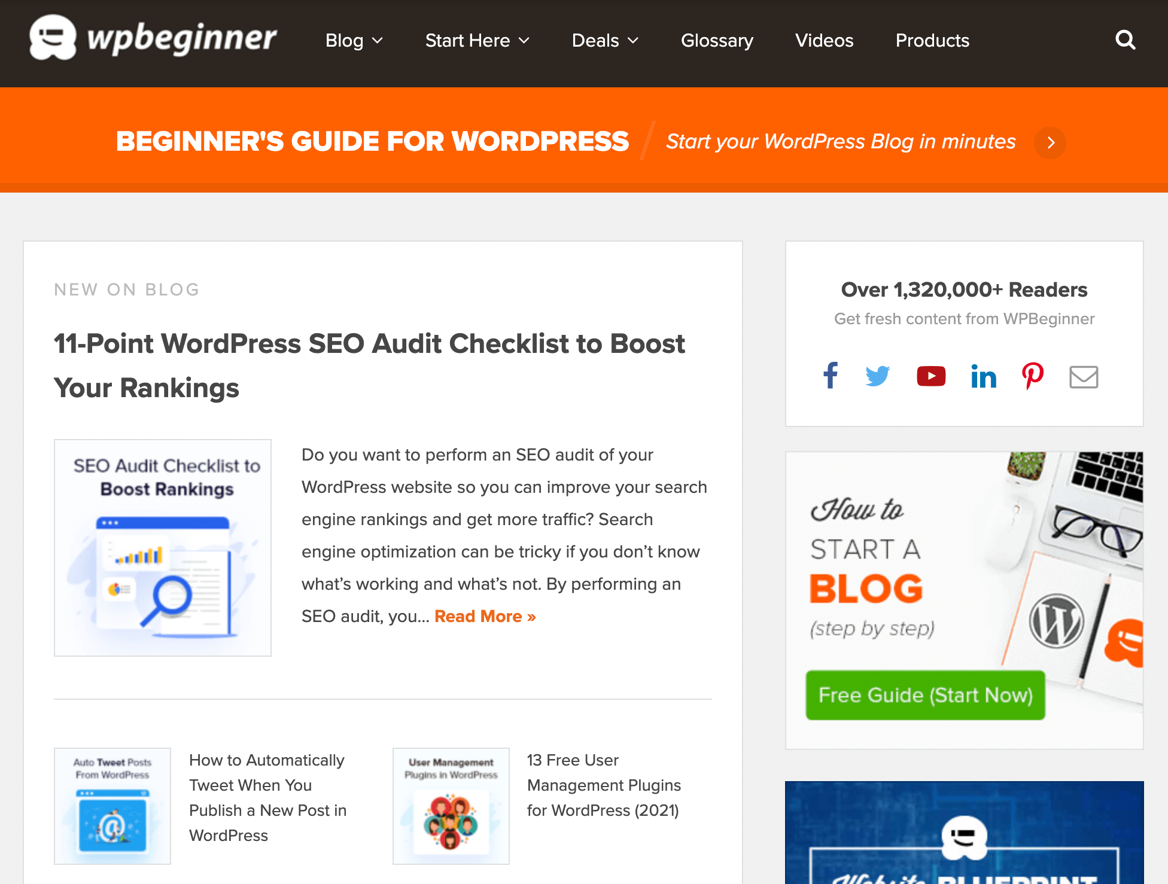Viewport: 1168px width, 884px height.
Task: Click the YouTube play icon
Action: click(930, 375)
